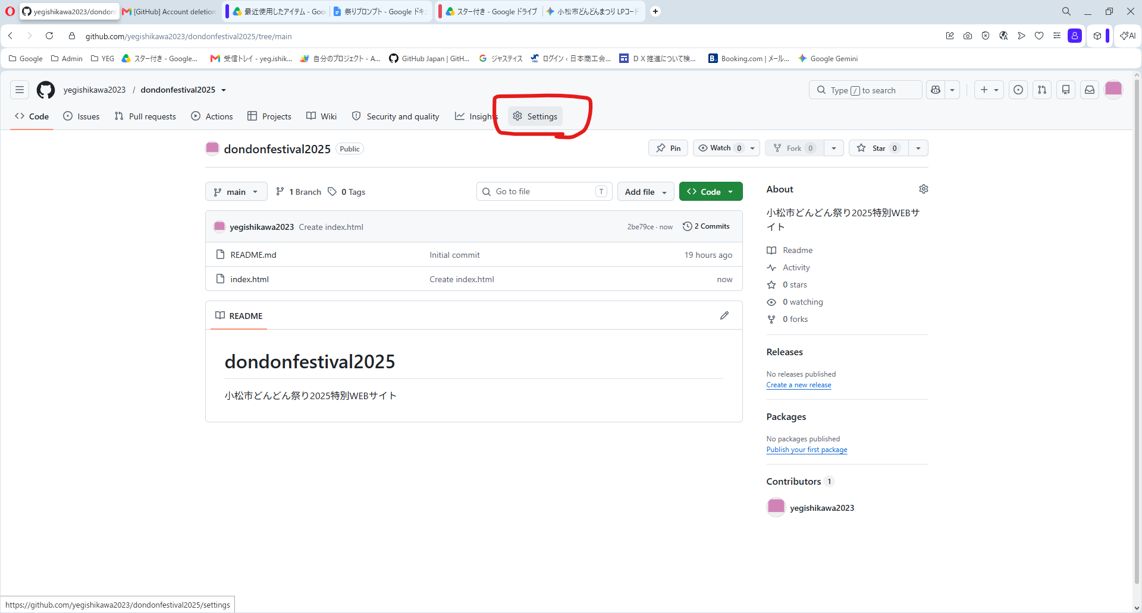Open your pull requests icon
This screenshot has width=1142, height=613.
1042,90
